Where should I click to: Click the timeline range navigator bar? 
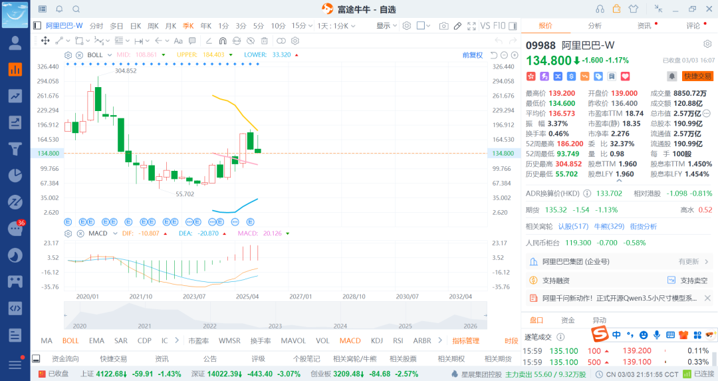pyautogui.click(x=271, y=315)
